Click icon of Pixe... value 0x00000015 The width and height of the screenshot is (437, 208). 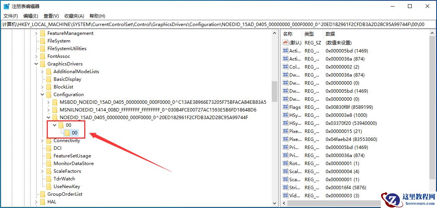point(285,131)
